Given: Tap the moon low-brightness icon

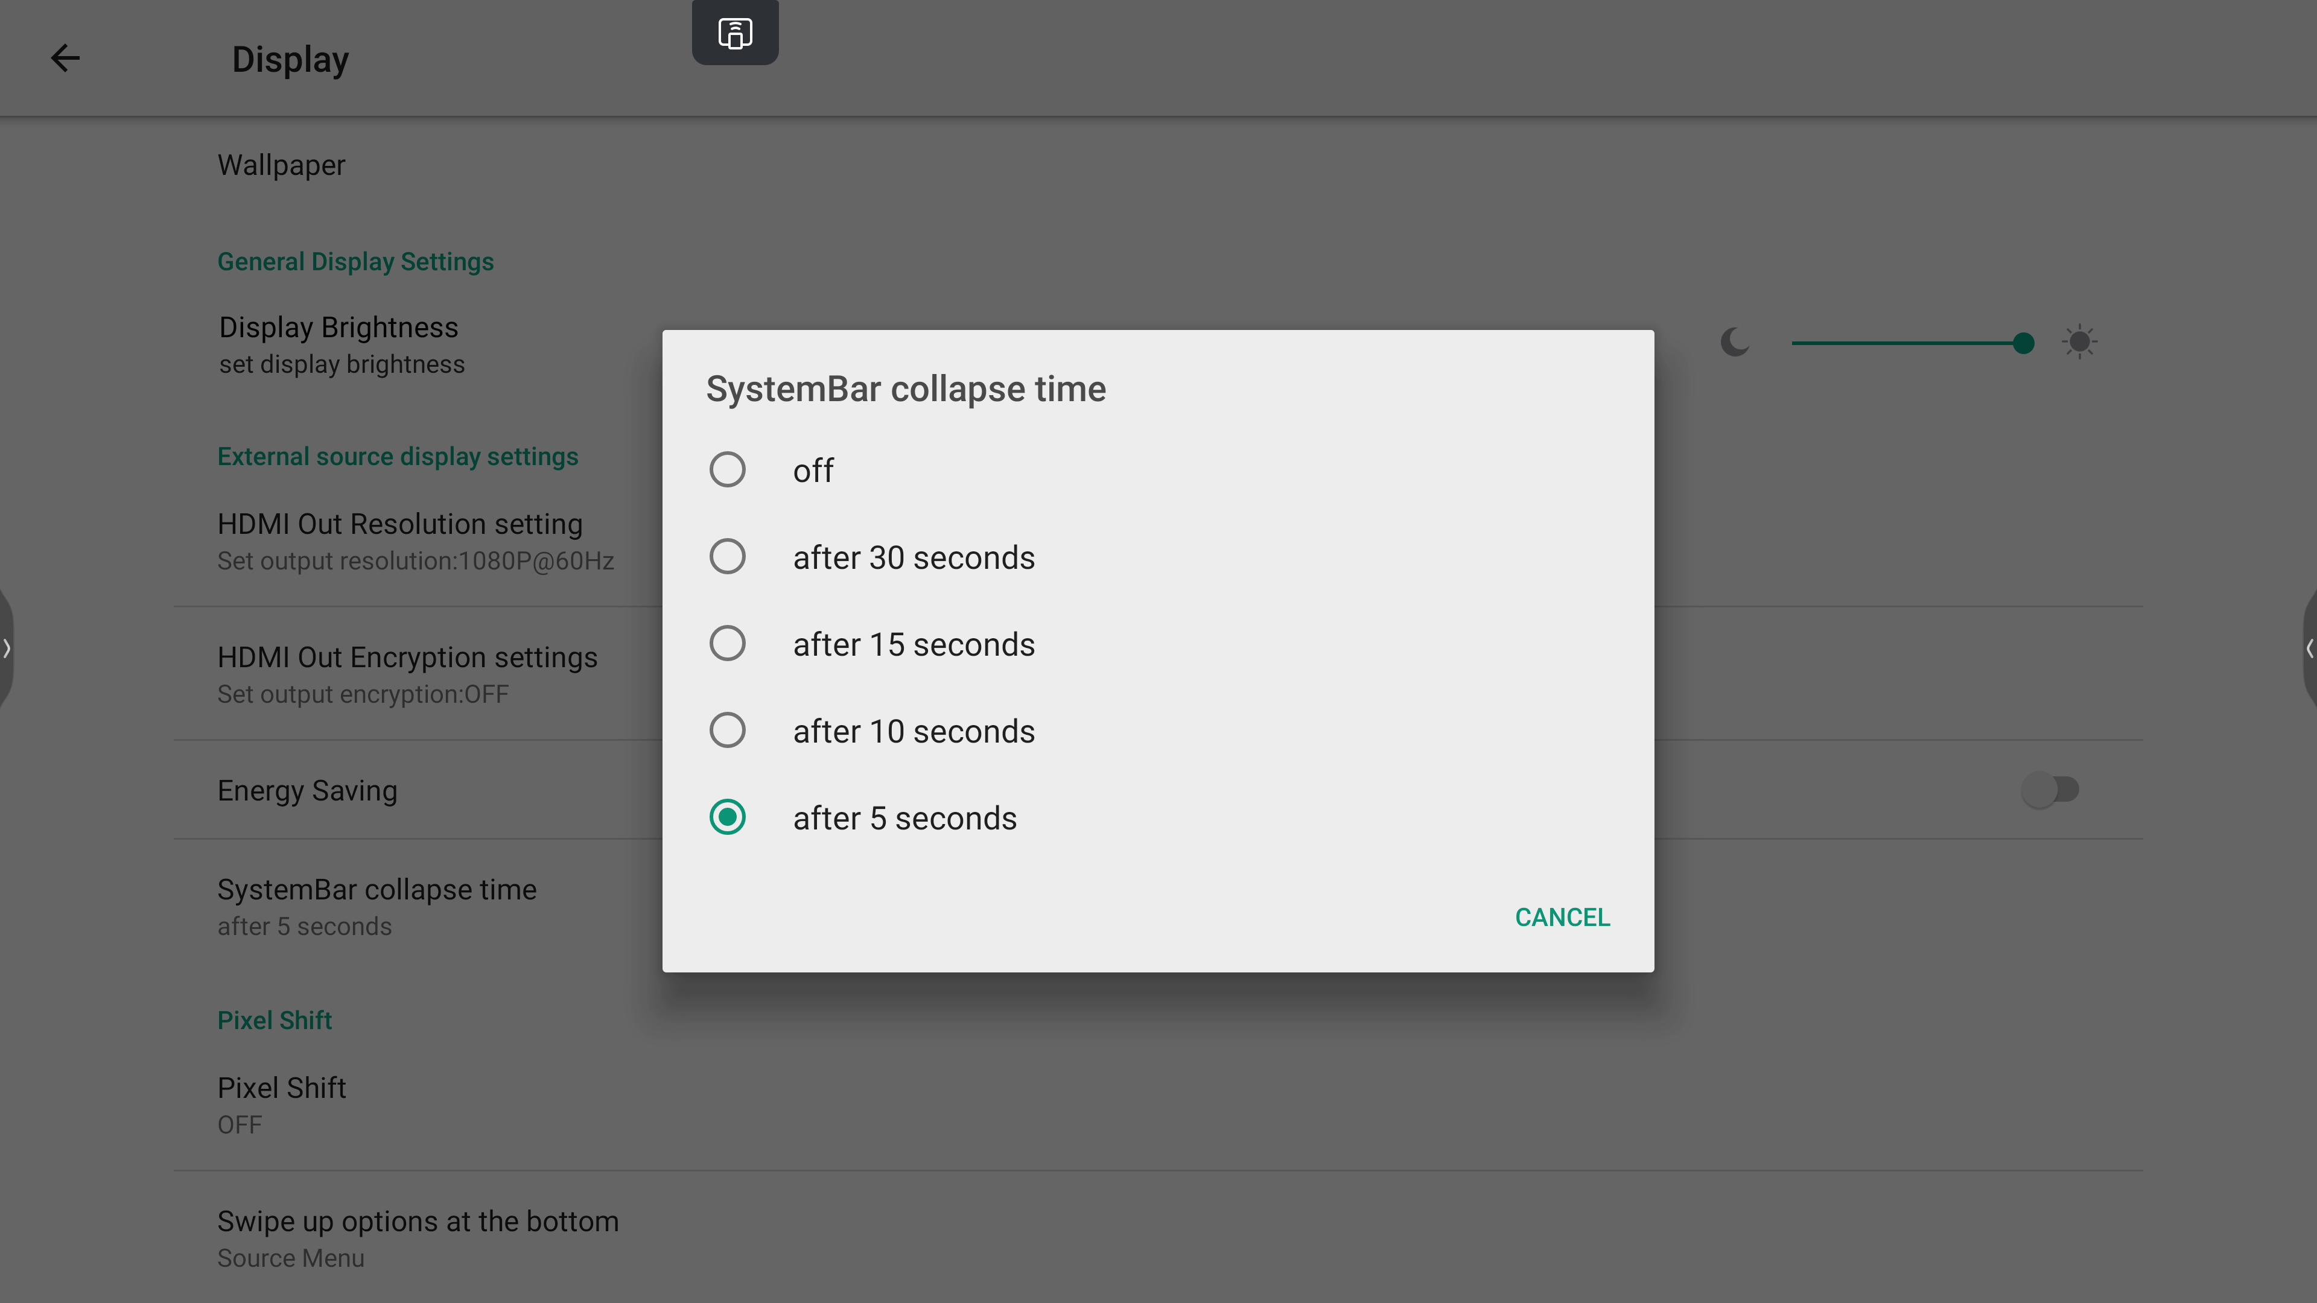Looking at the screenshot, I should click(x=1735, y=341).
